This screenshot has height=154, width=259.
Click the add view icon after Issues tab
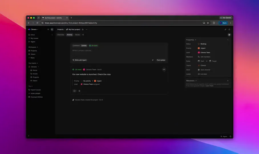(x=83, y=35)
